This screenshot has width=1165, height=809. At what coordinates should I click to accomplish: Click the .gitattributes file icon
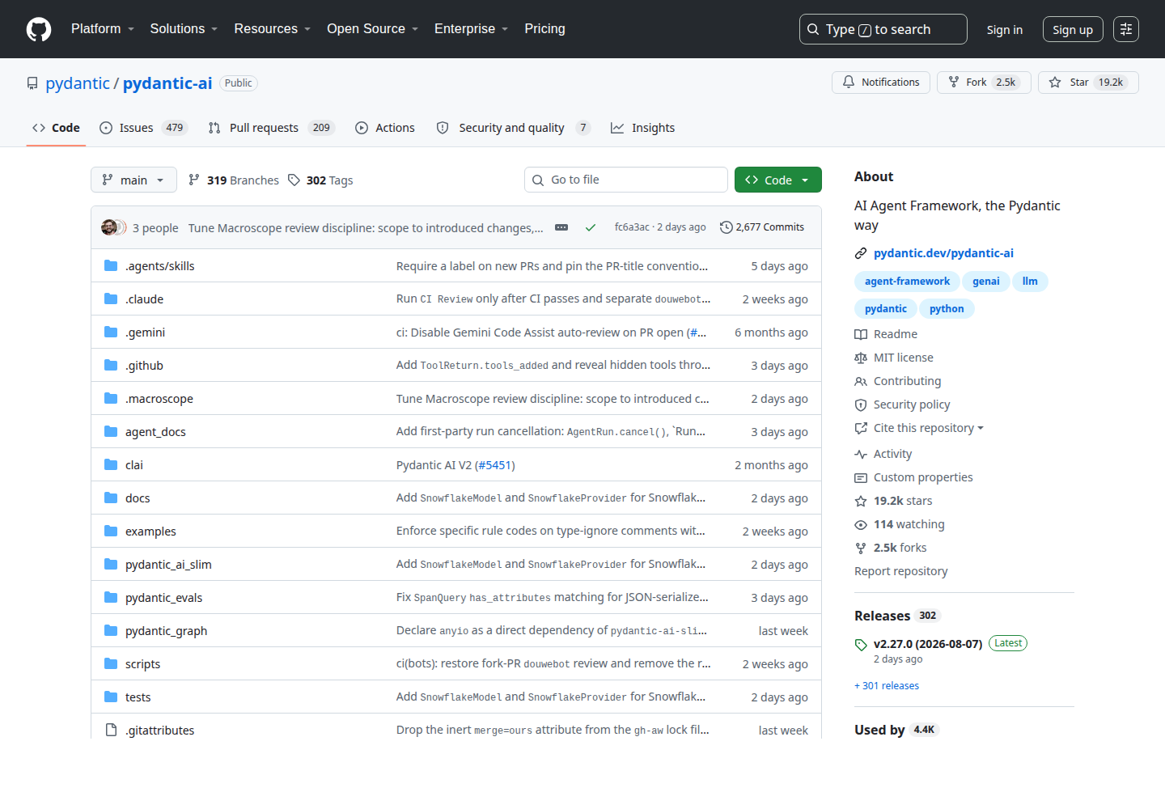click(111, 731)
